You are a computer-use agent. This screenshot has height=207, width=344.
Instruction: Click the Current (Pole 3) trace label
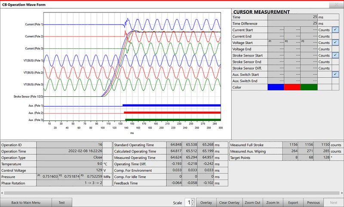point(34,49)
